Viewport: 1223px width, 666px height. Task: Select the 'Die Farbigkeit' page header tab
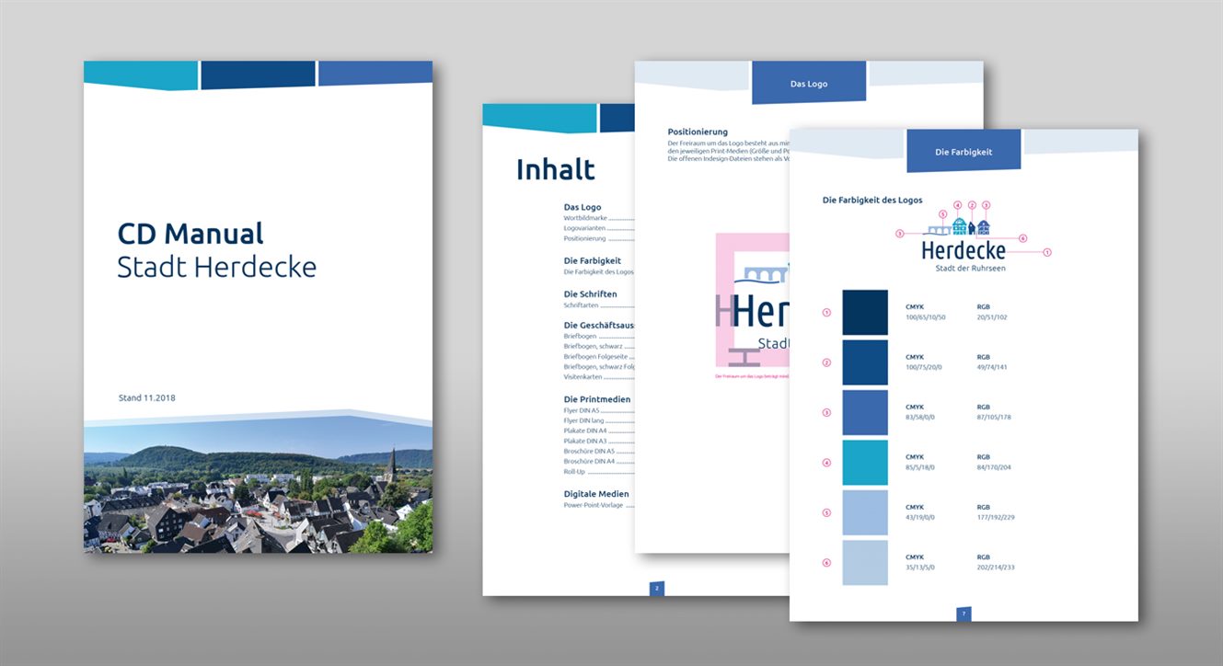(x=963, y=151)
